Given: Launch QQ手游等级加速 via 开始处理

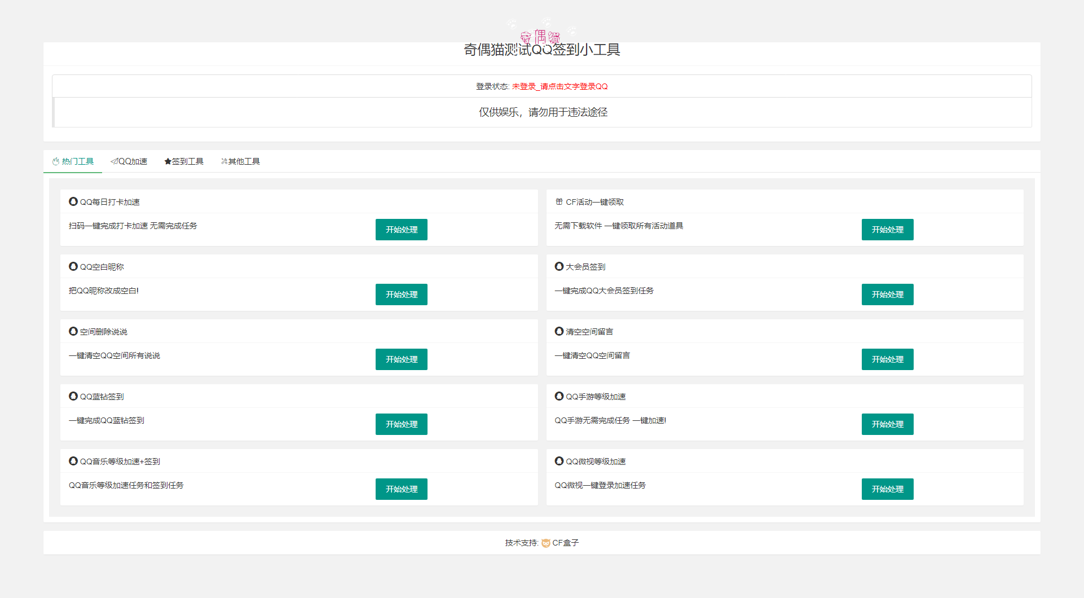Looking at the screenshot, I should [888, 424].
